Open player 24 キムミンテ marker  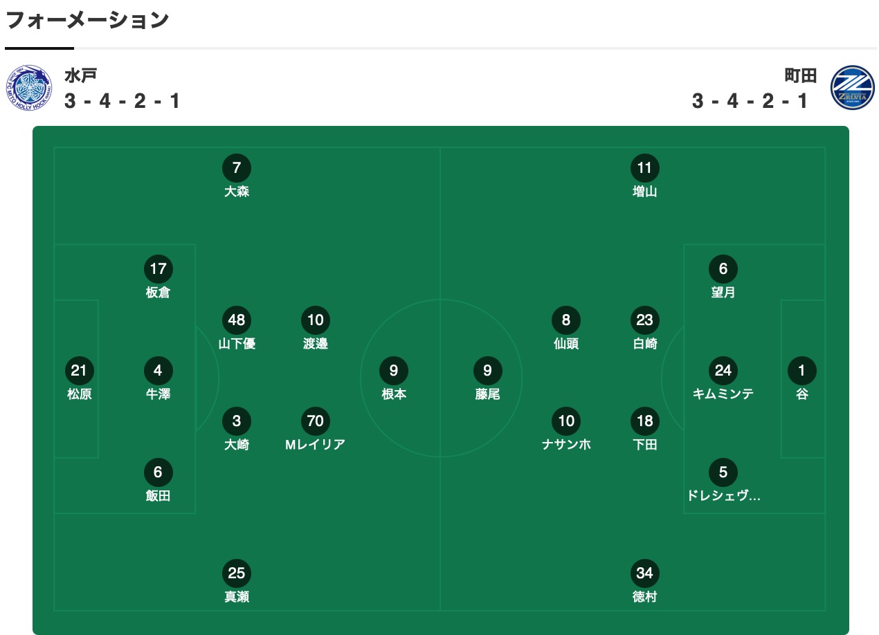coord(723,371)
